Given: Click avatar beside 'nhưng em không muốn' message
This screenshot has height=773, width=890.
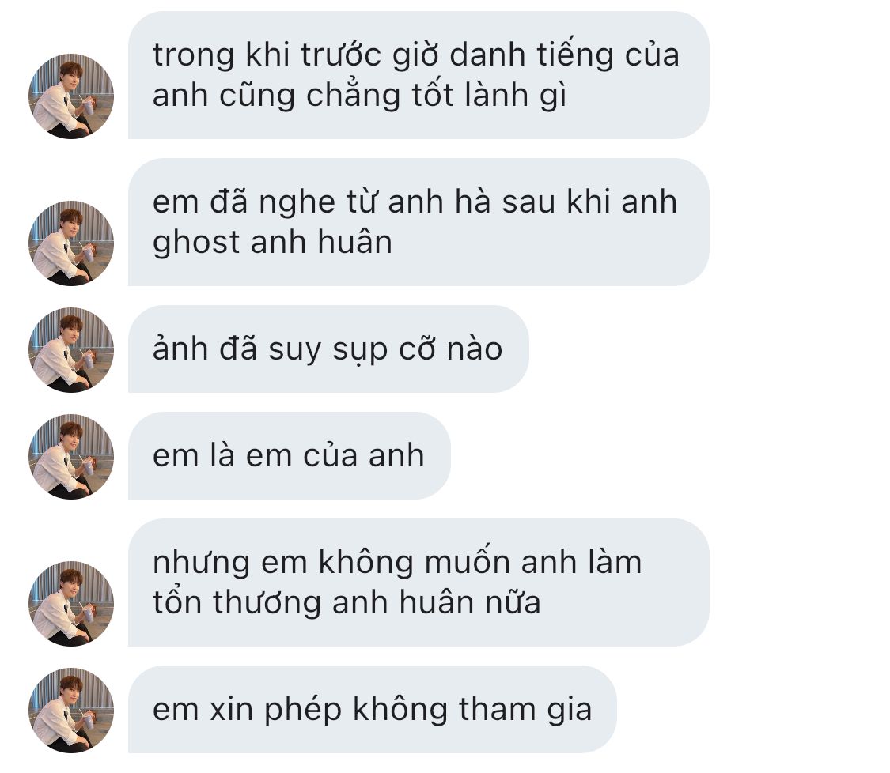Looking at the screenshot, I should click(x=71, y=603).
